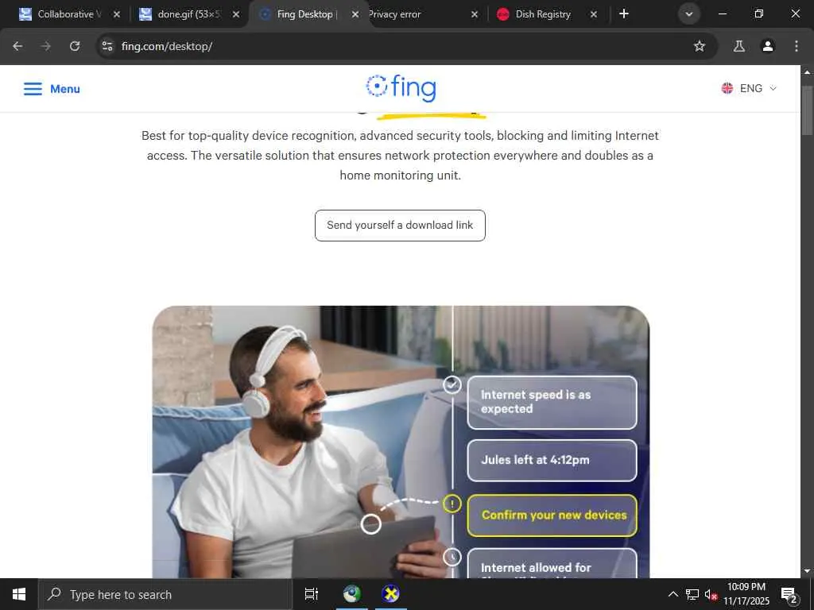Go back using the back arrow
Viewport: 814px width, 610px height.
(x=17, y=46)
